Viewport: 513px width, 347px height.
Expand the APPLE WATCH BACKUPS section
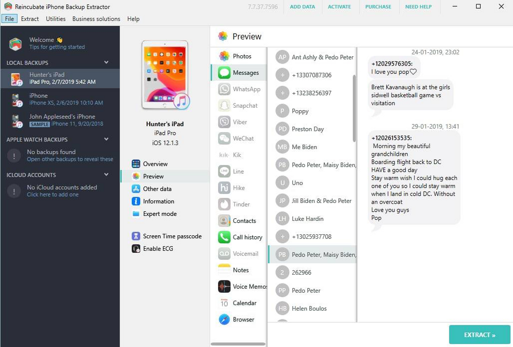[107, 139]
